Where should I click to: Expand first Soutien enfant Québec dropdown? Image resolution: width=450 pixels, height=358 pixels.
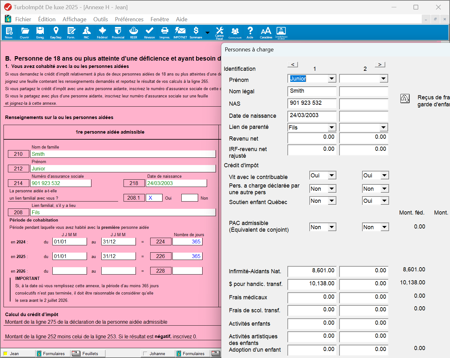332,201
